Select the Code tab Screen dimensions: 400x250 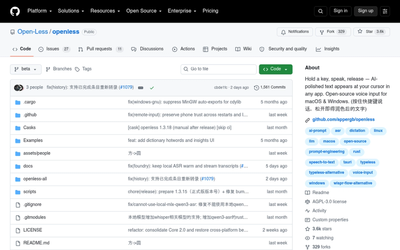(22, 49)
